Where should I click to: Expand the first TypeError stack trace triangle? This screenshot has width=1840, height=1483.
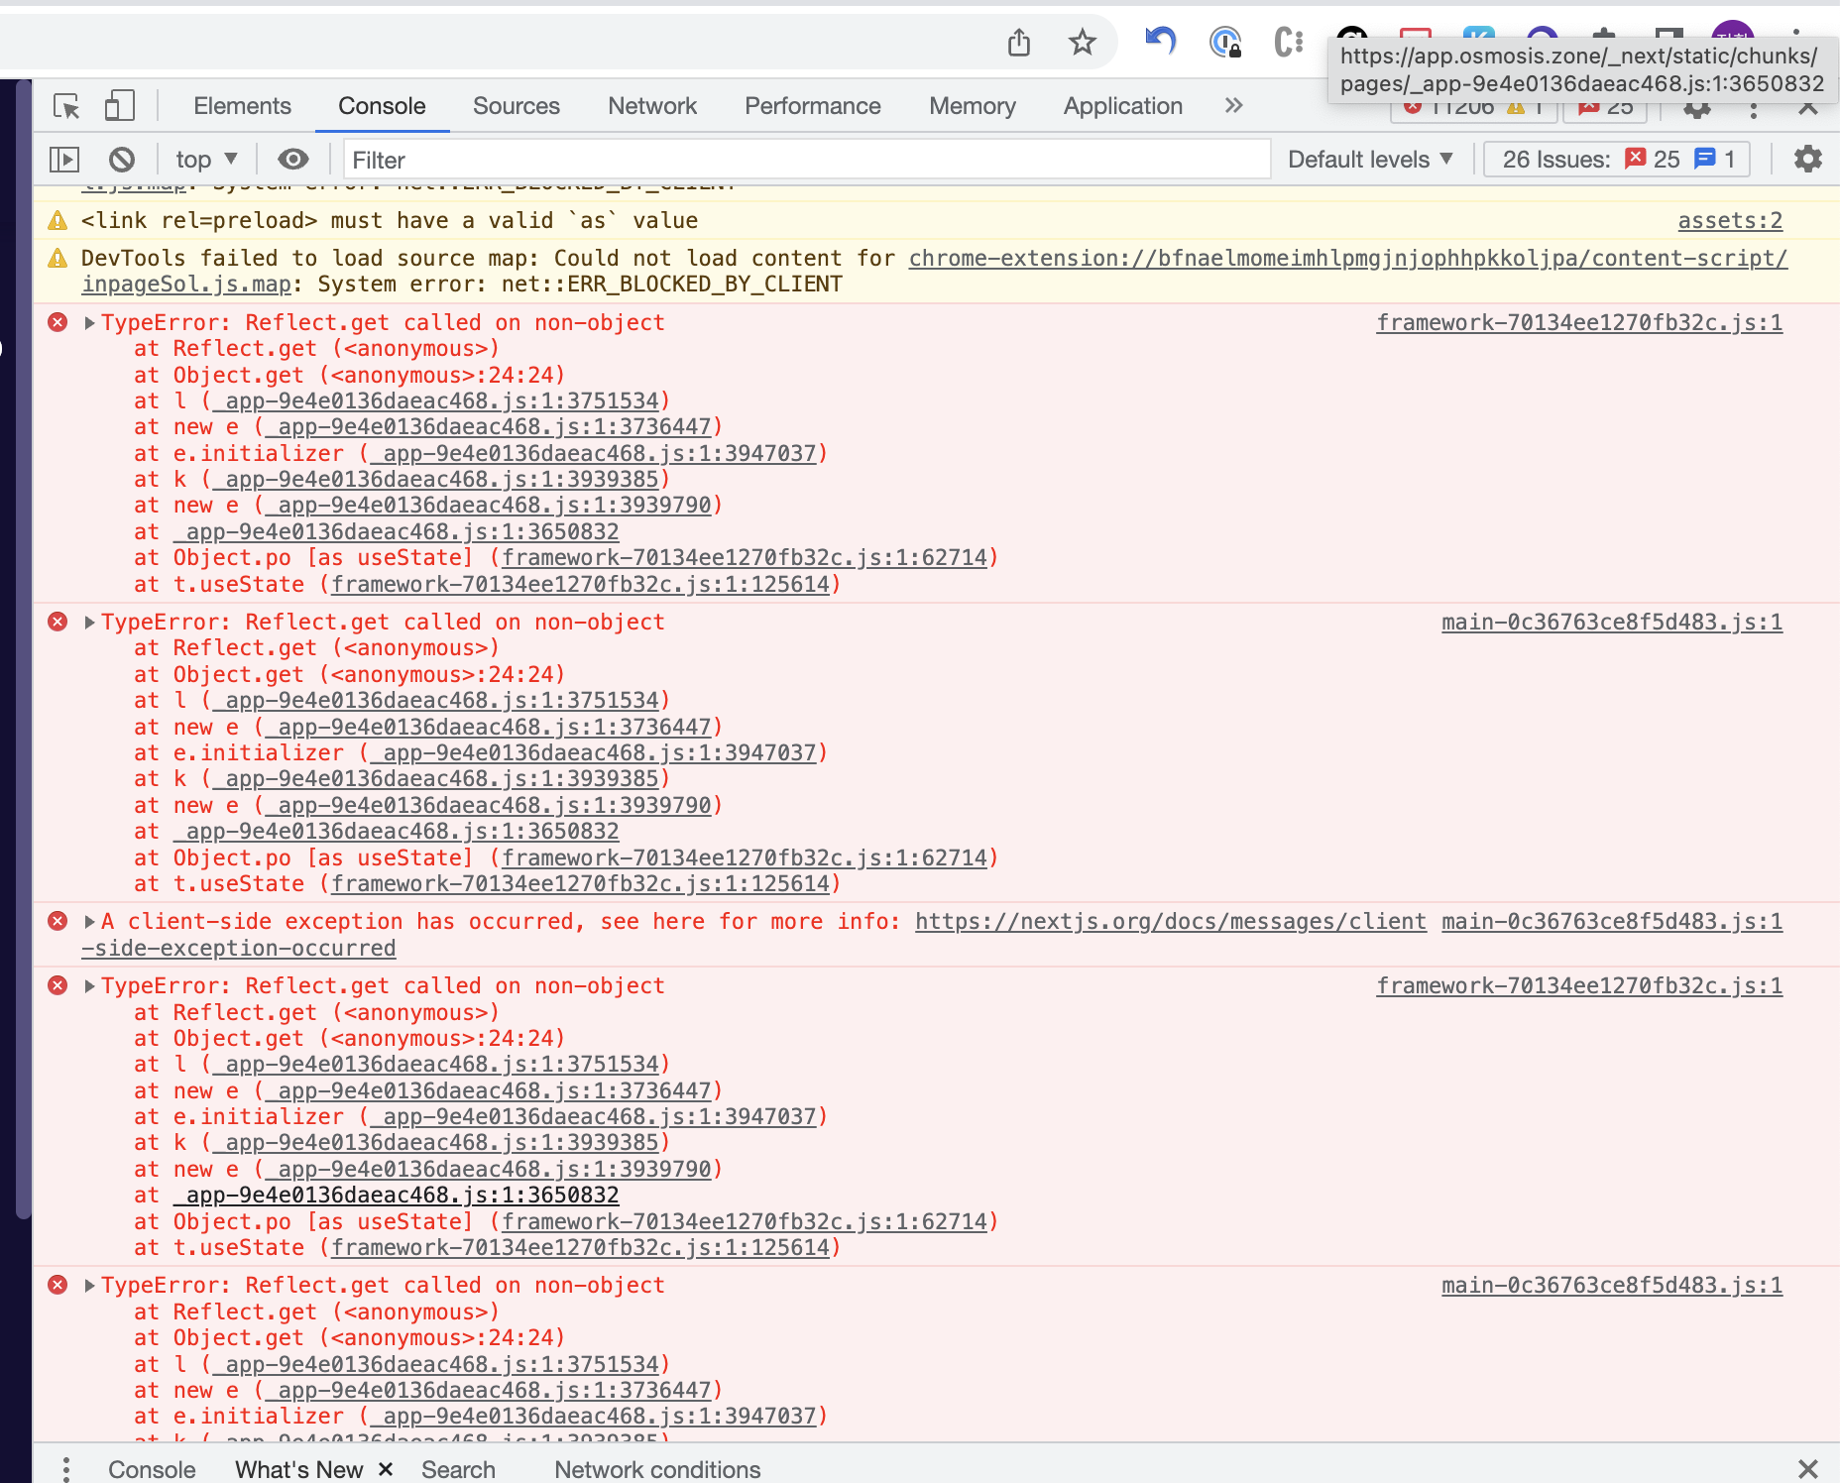(88, 322)
